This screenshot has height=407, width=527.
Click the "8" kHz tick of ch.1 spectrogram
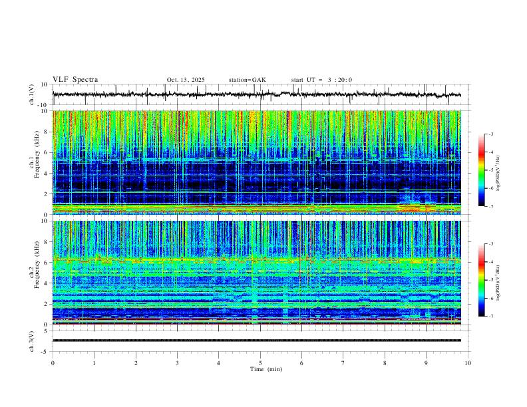pos(46,132)
